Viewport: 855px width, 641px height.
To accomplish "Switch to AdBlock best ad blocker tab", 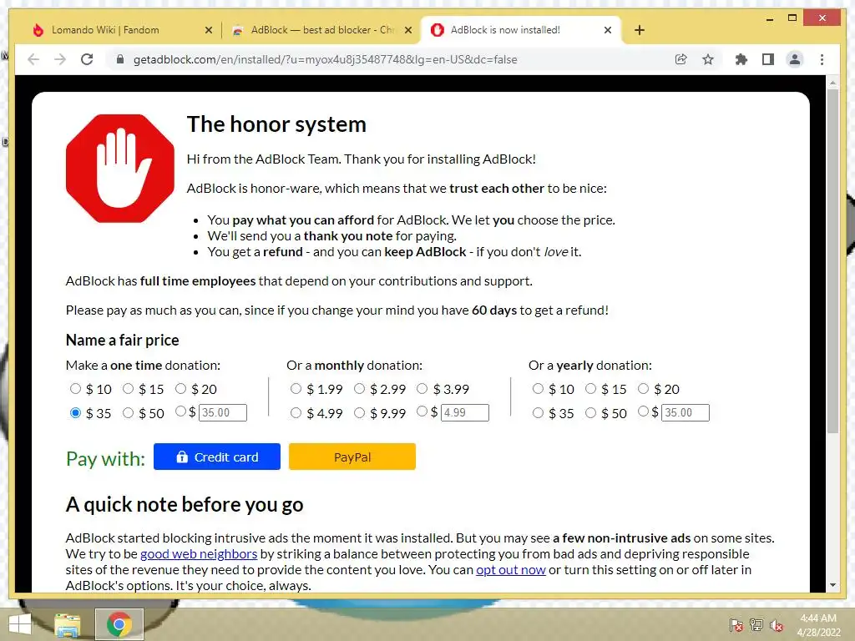I will (x=323, y=30).
